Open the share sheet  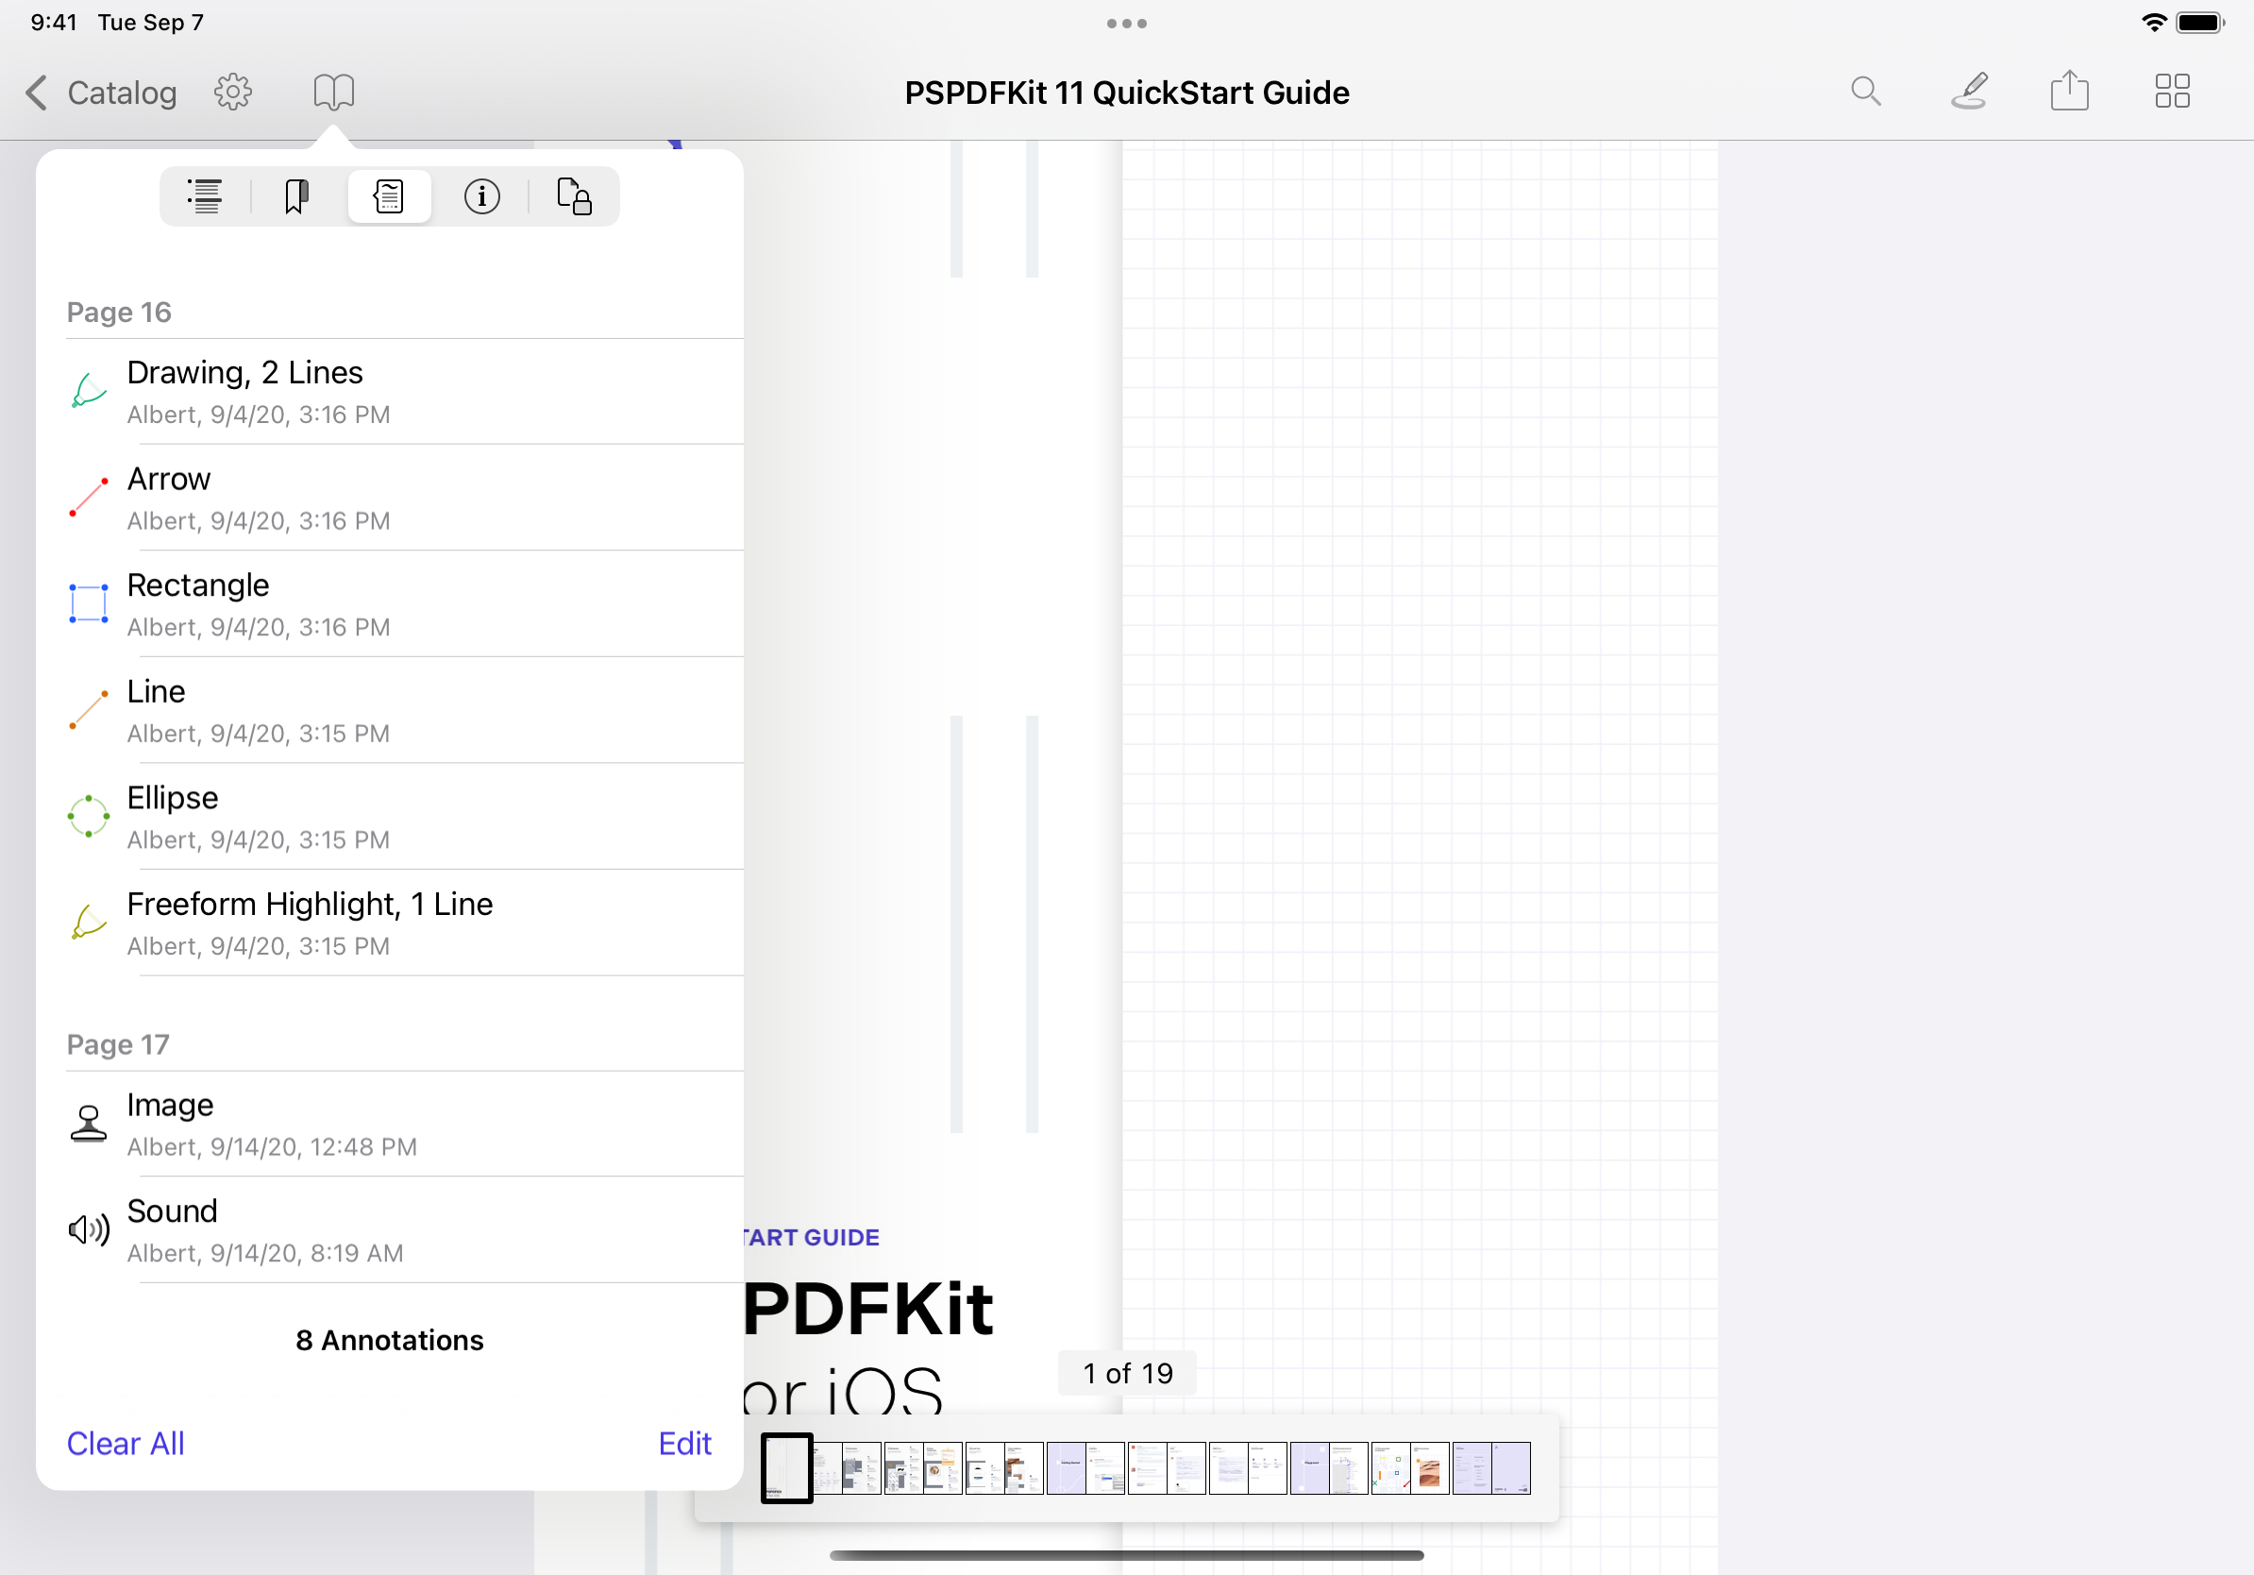2069,92
